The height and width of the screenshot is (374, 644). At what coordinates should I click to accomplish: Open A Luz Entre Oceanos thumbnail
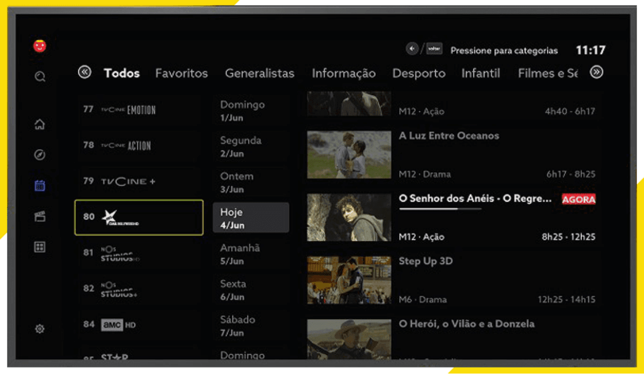click(x=349, y=155)
